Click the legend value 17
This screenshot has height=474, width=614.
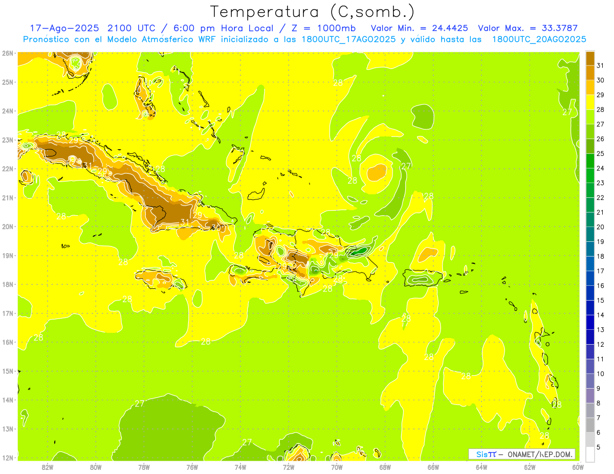click(600, 270)
